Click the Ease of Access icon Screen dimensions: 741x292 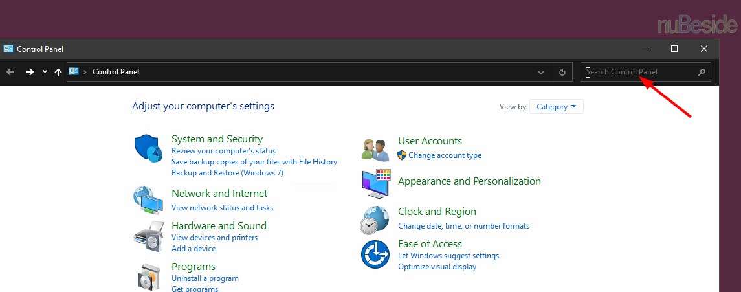(375, 254)
